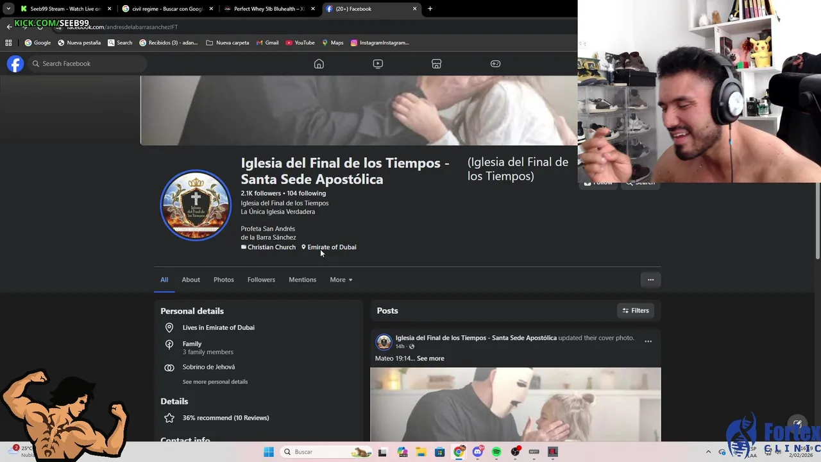Viewport: 821px width, 462px height.
Task: Click the Chrome apps grid icon
Action: coord(8,43)
